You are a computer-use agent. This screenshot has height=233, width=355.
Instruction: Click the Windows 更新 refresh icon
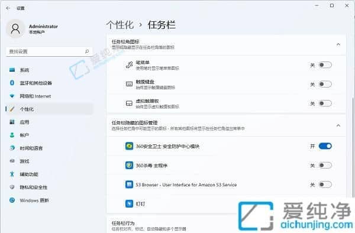coord(12,200)
